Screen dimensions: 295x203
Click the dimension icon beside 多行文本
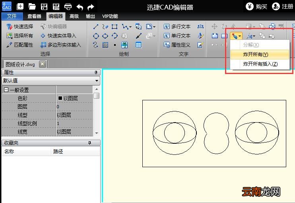pos(200,26)
